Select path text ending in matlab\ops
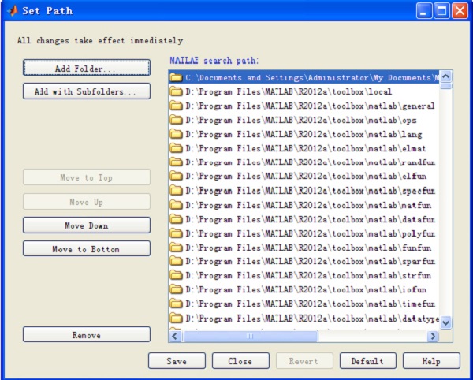Screen dimensions: 473x380 (301, 120)
